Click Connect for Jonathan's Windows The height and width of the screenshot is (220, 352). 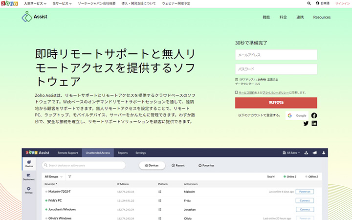tap(305, 209)
